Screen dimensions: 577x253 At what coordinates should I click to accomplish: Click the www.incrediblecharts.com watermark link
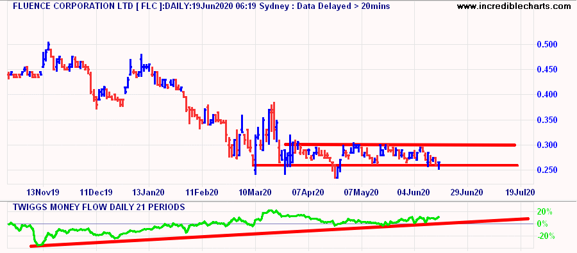(516, 6)
